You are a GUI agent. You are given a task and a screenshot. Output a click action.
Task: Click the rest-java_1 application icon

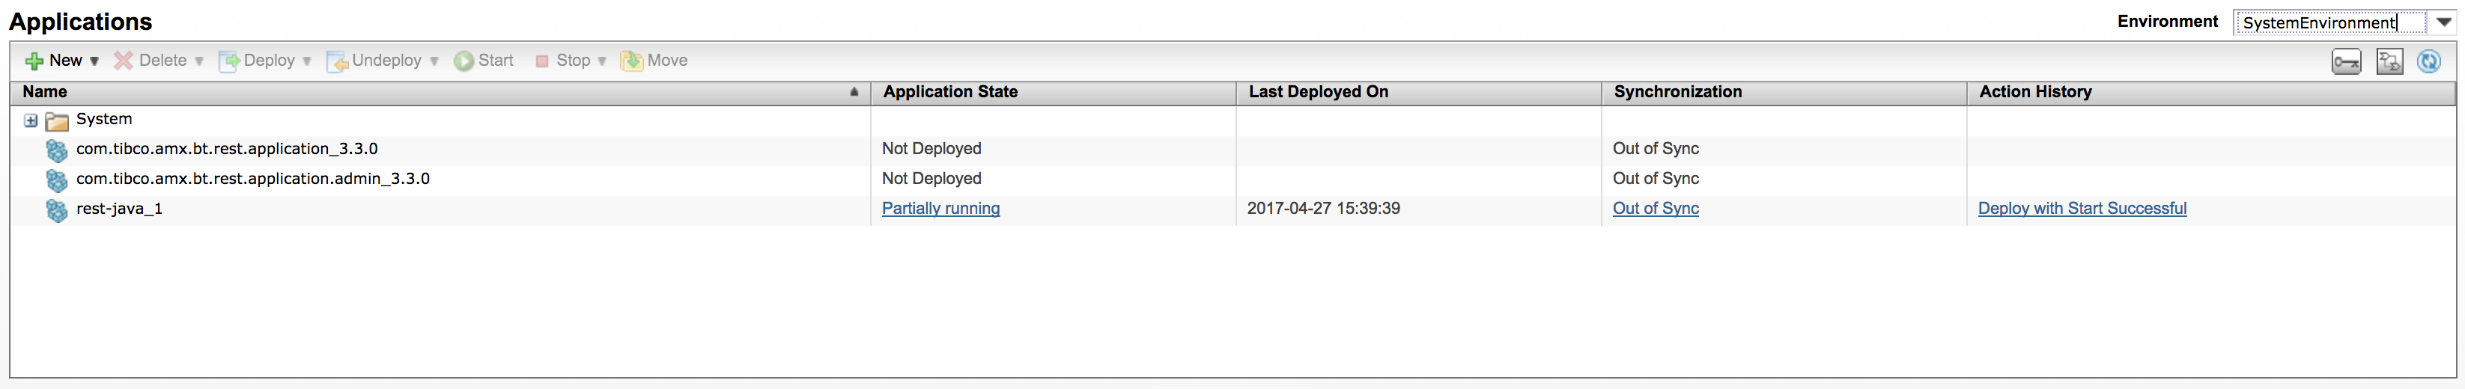pyautogui.click(x=58, y=209)
